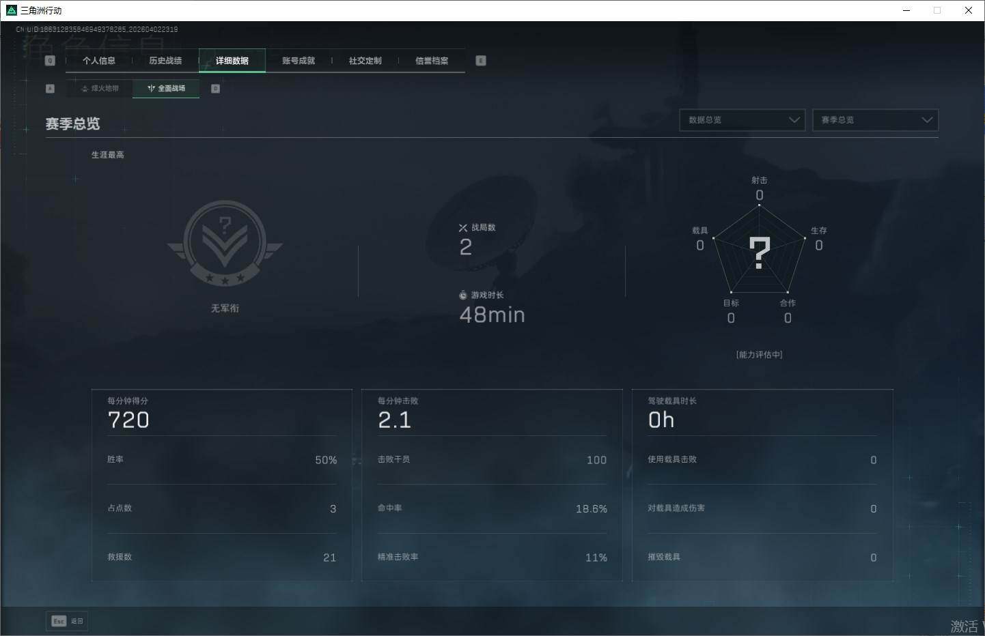Click the 救援数 row
Viewport: 985px width, 636px height.
pos(222,558)
